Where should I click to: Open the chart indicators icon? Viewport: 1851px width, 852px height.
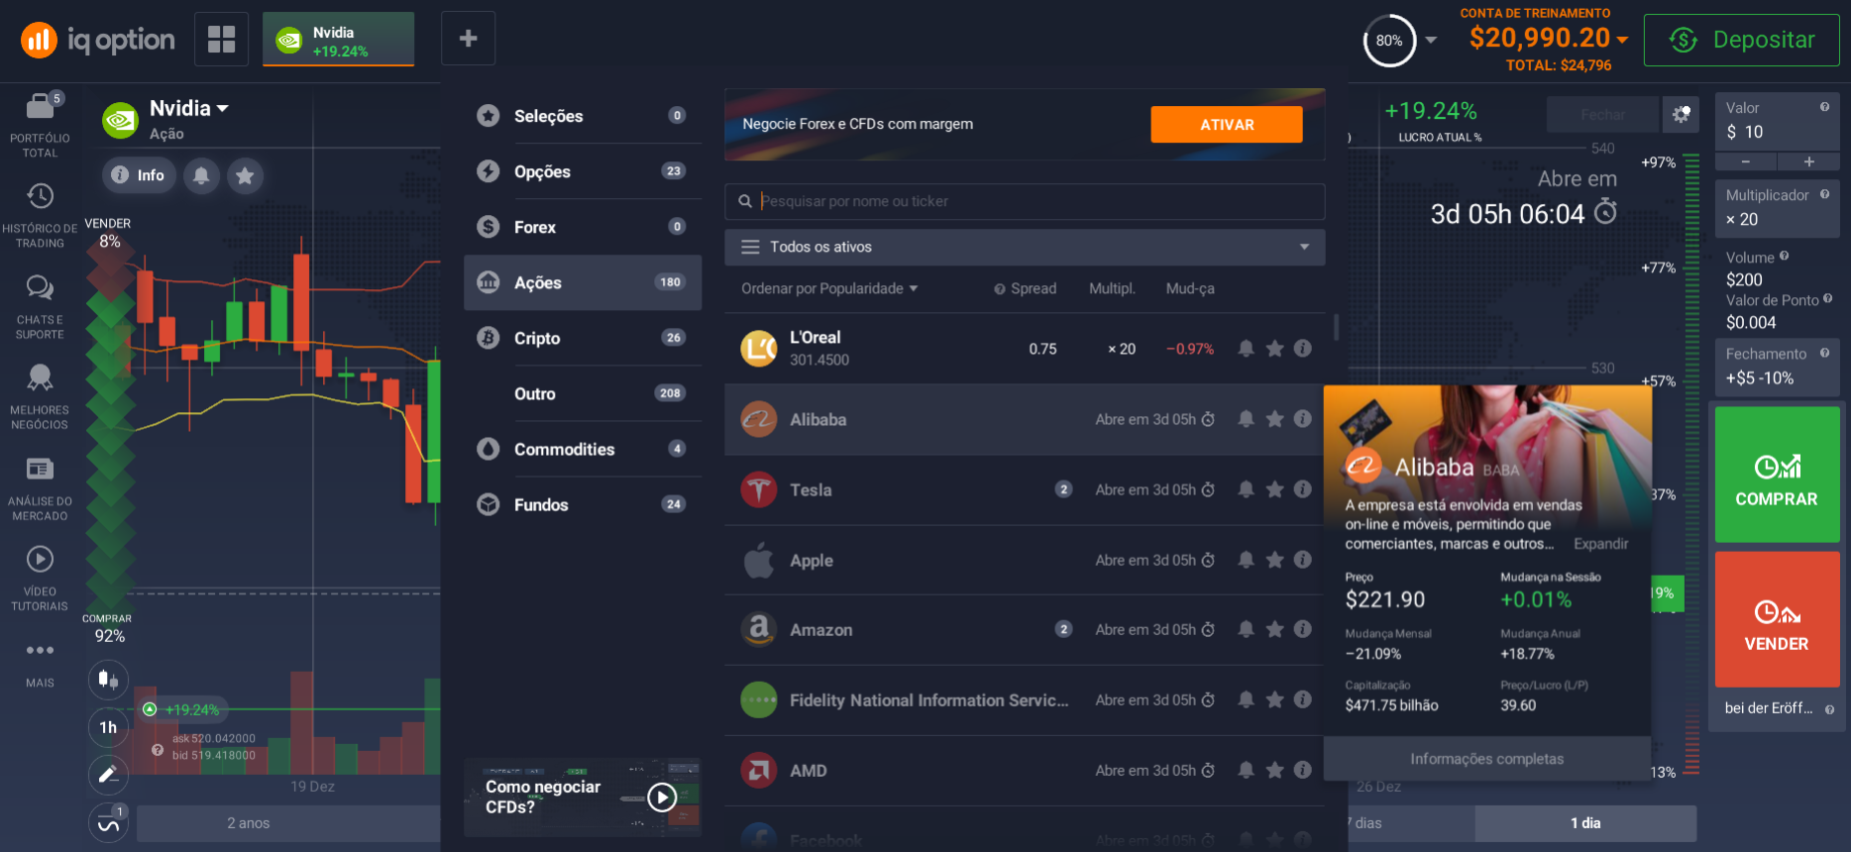pyautogui.click(x=108, y=822)
